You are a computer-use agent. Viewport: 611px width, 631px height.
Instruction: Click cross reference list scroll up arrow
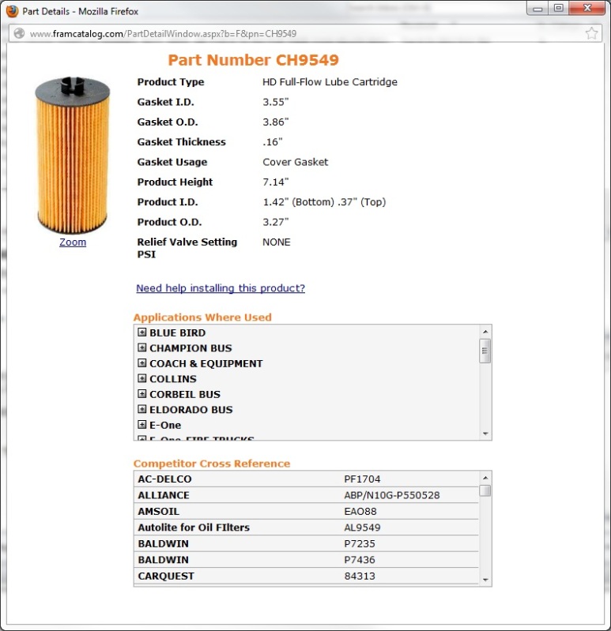(485, 478)
